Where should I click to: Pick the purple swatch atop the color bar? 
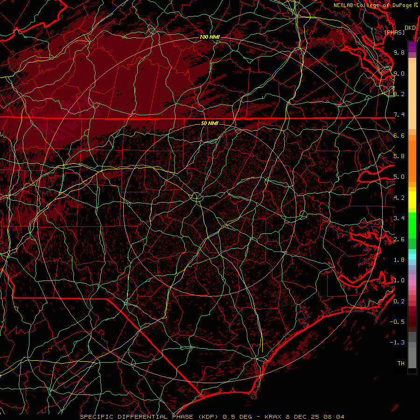[x=412, y=47]
